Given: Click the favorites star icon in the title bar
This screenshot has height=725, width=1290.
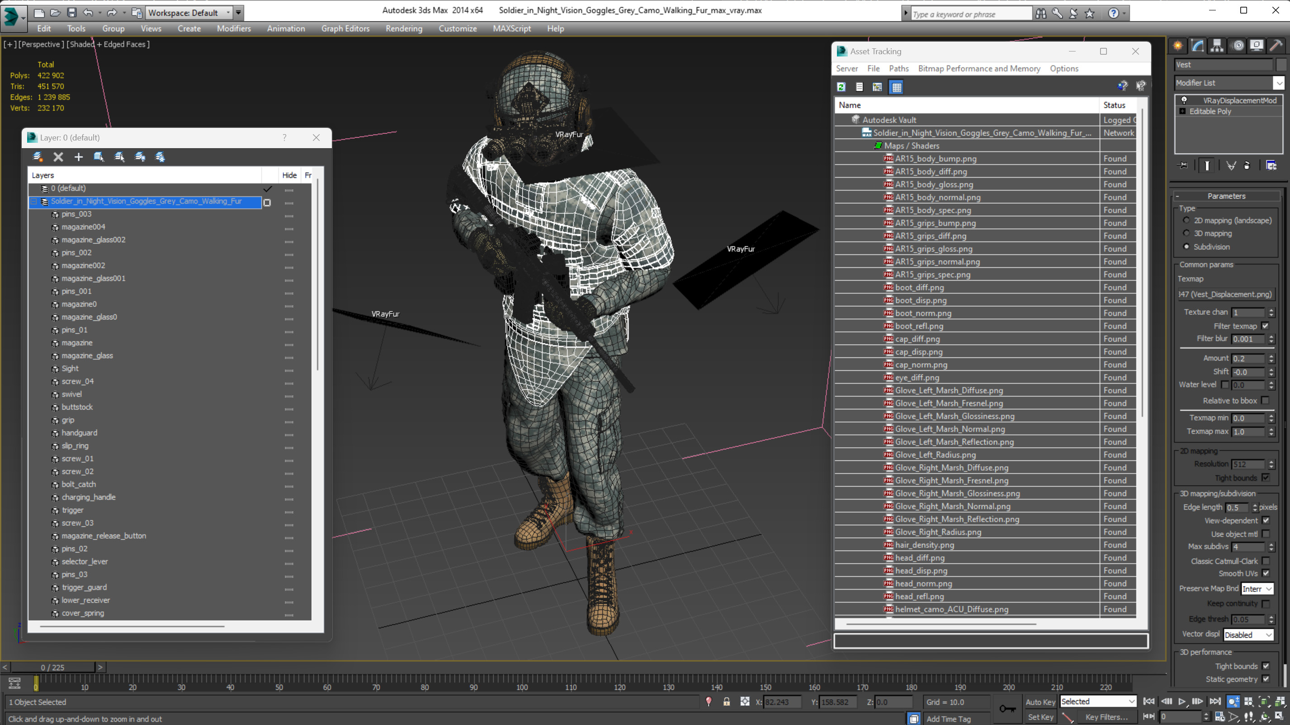Looking at the screenshot, I should click(x=1090, y=14).
